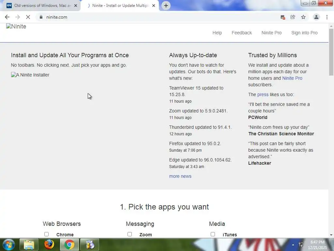334x251 pixels.
Task: Show hidden system tray icons
Action: pyautogui.click(x=293, y=245)
